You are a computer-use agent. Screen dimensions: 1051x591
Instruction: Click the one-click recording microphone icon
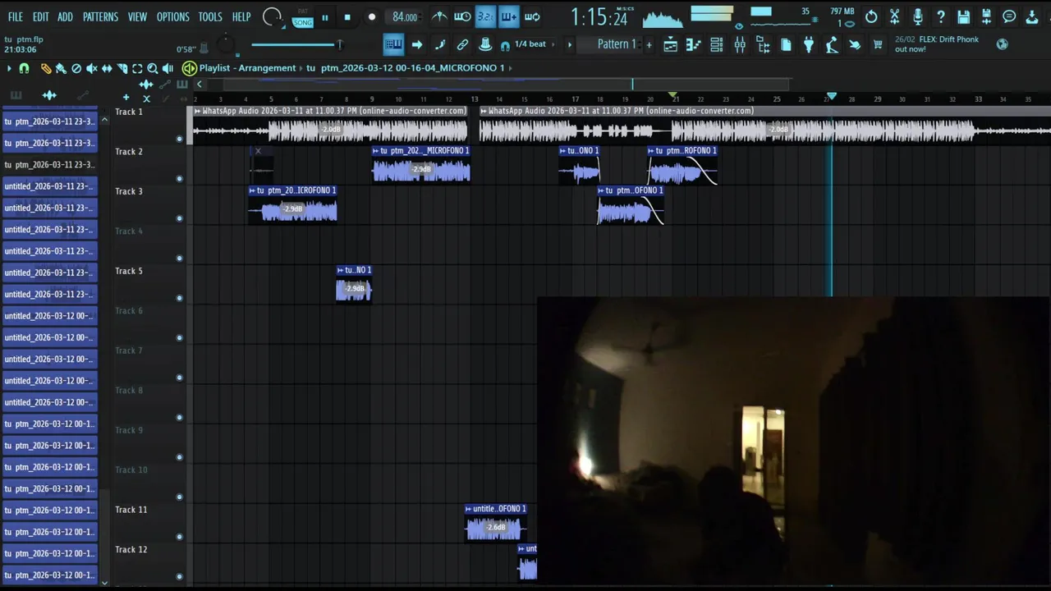[x=917, y=16]
